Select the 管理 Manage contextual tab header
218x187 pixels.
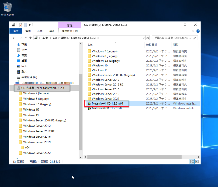click(x=70, y=25)
